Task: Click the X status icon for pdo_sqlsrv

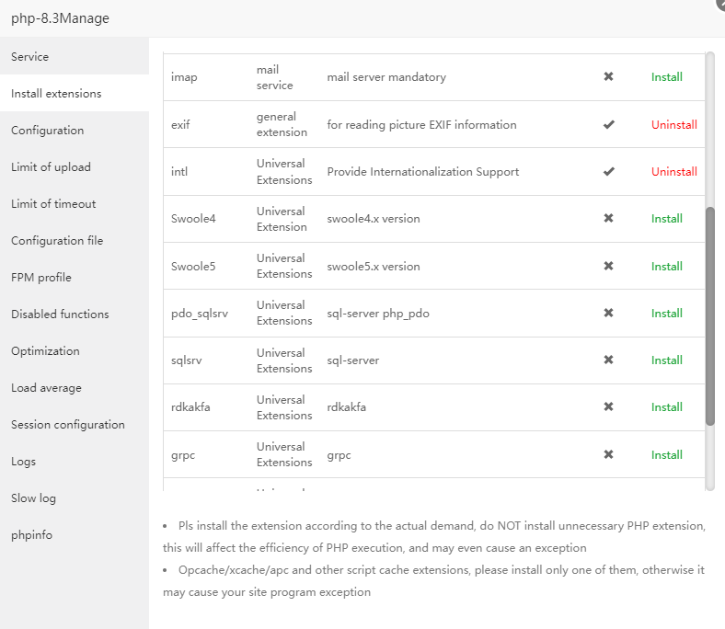Action: [x=608, y=314]
